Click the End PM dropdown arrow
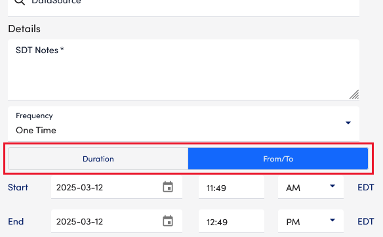383x237 pixels. pos(333,220)
